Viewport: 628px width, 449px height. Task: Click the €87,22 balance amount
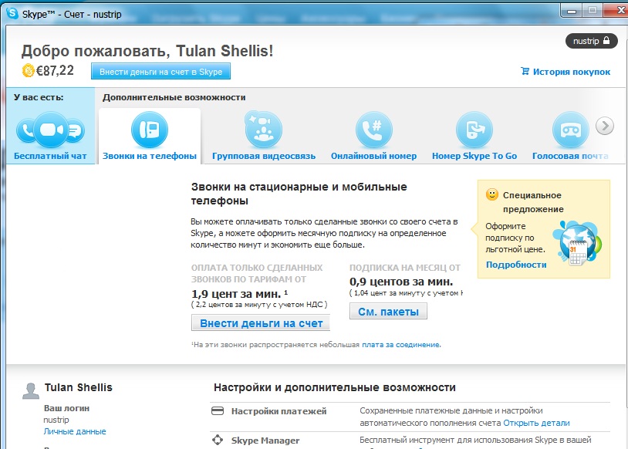(55, 70)
